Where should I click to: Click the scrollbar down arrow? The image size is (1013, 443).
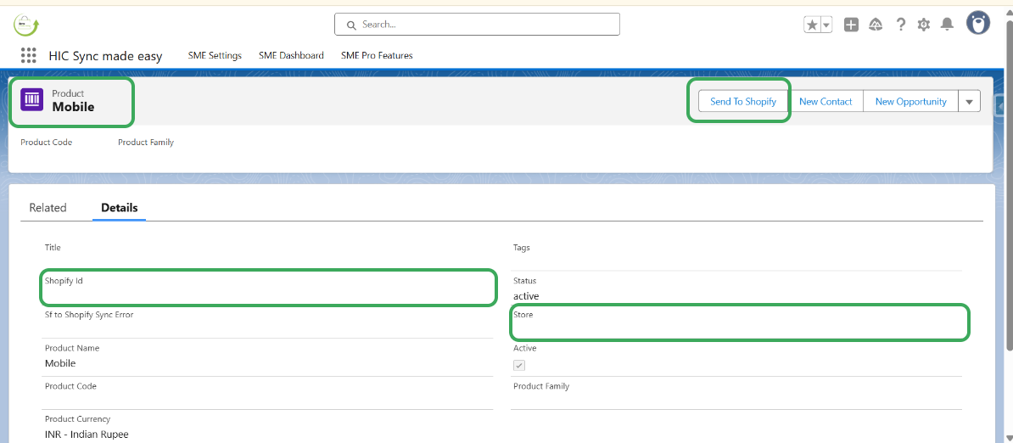click(x=1008, y=437)
